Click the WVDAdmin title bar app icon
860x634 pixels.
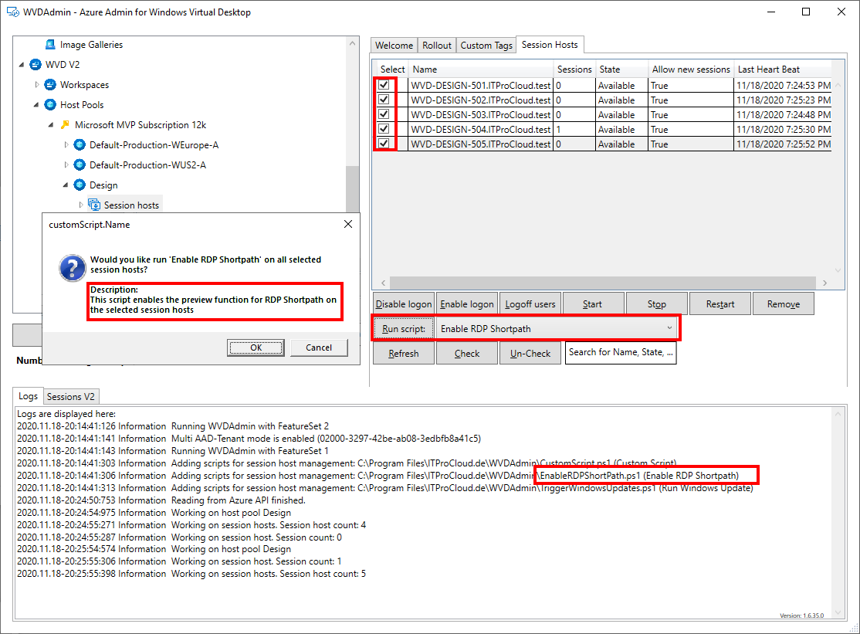12,12
